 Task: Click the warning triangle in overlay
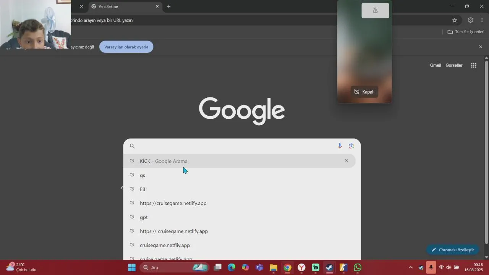coord(375,10)
